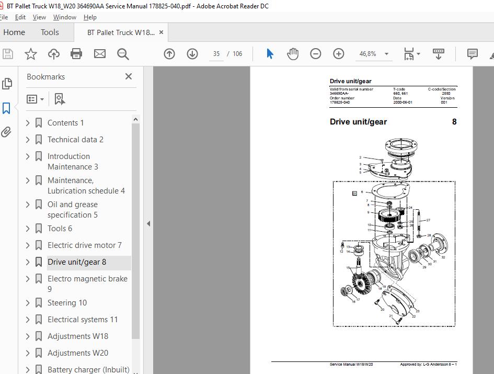Viewport: 494px width, 374px height.
Task: Open zoom level dropdown arrow
Action: [386, 54]
